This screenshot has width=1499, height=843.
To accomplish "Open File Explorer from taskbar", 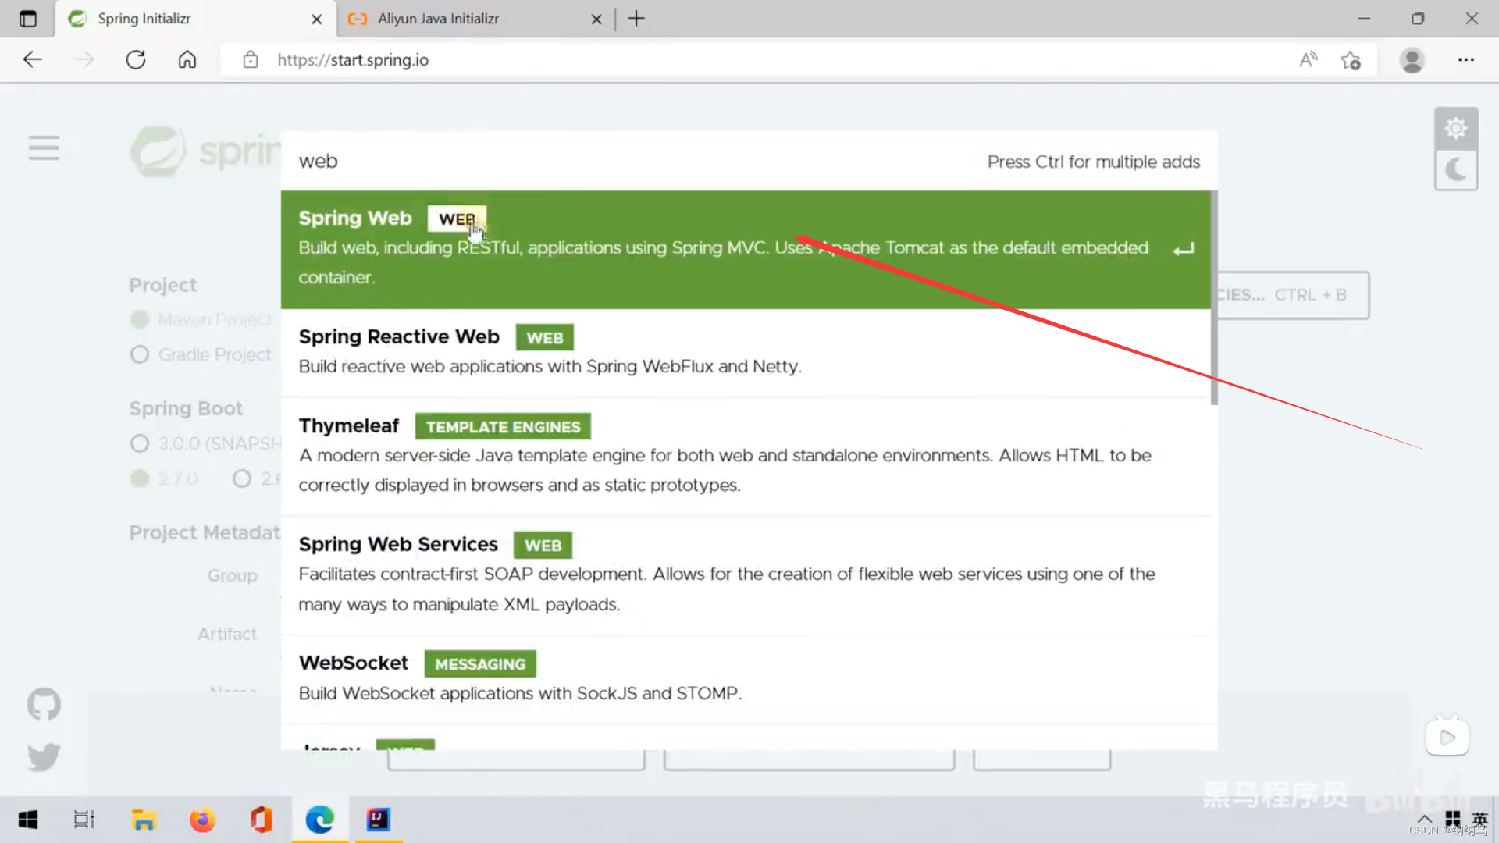I will [144, 820].
